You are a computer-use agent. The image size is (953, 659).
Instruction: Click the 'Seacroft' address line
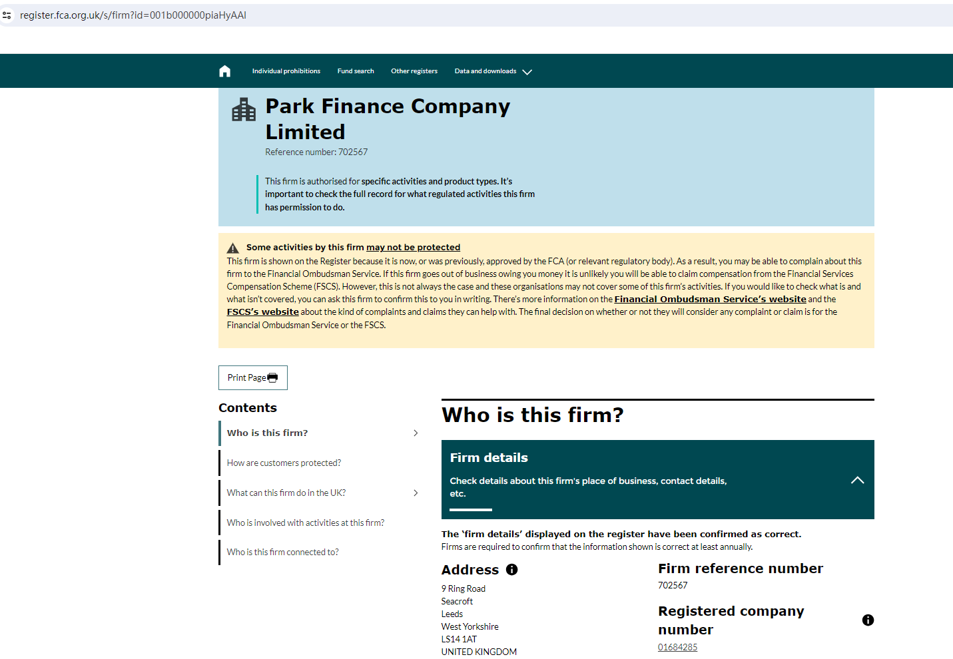point(457,602)
